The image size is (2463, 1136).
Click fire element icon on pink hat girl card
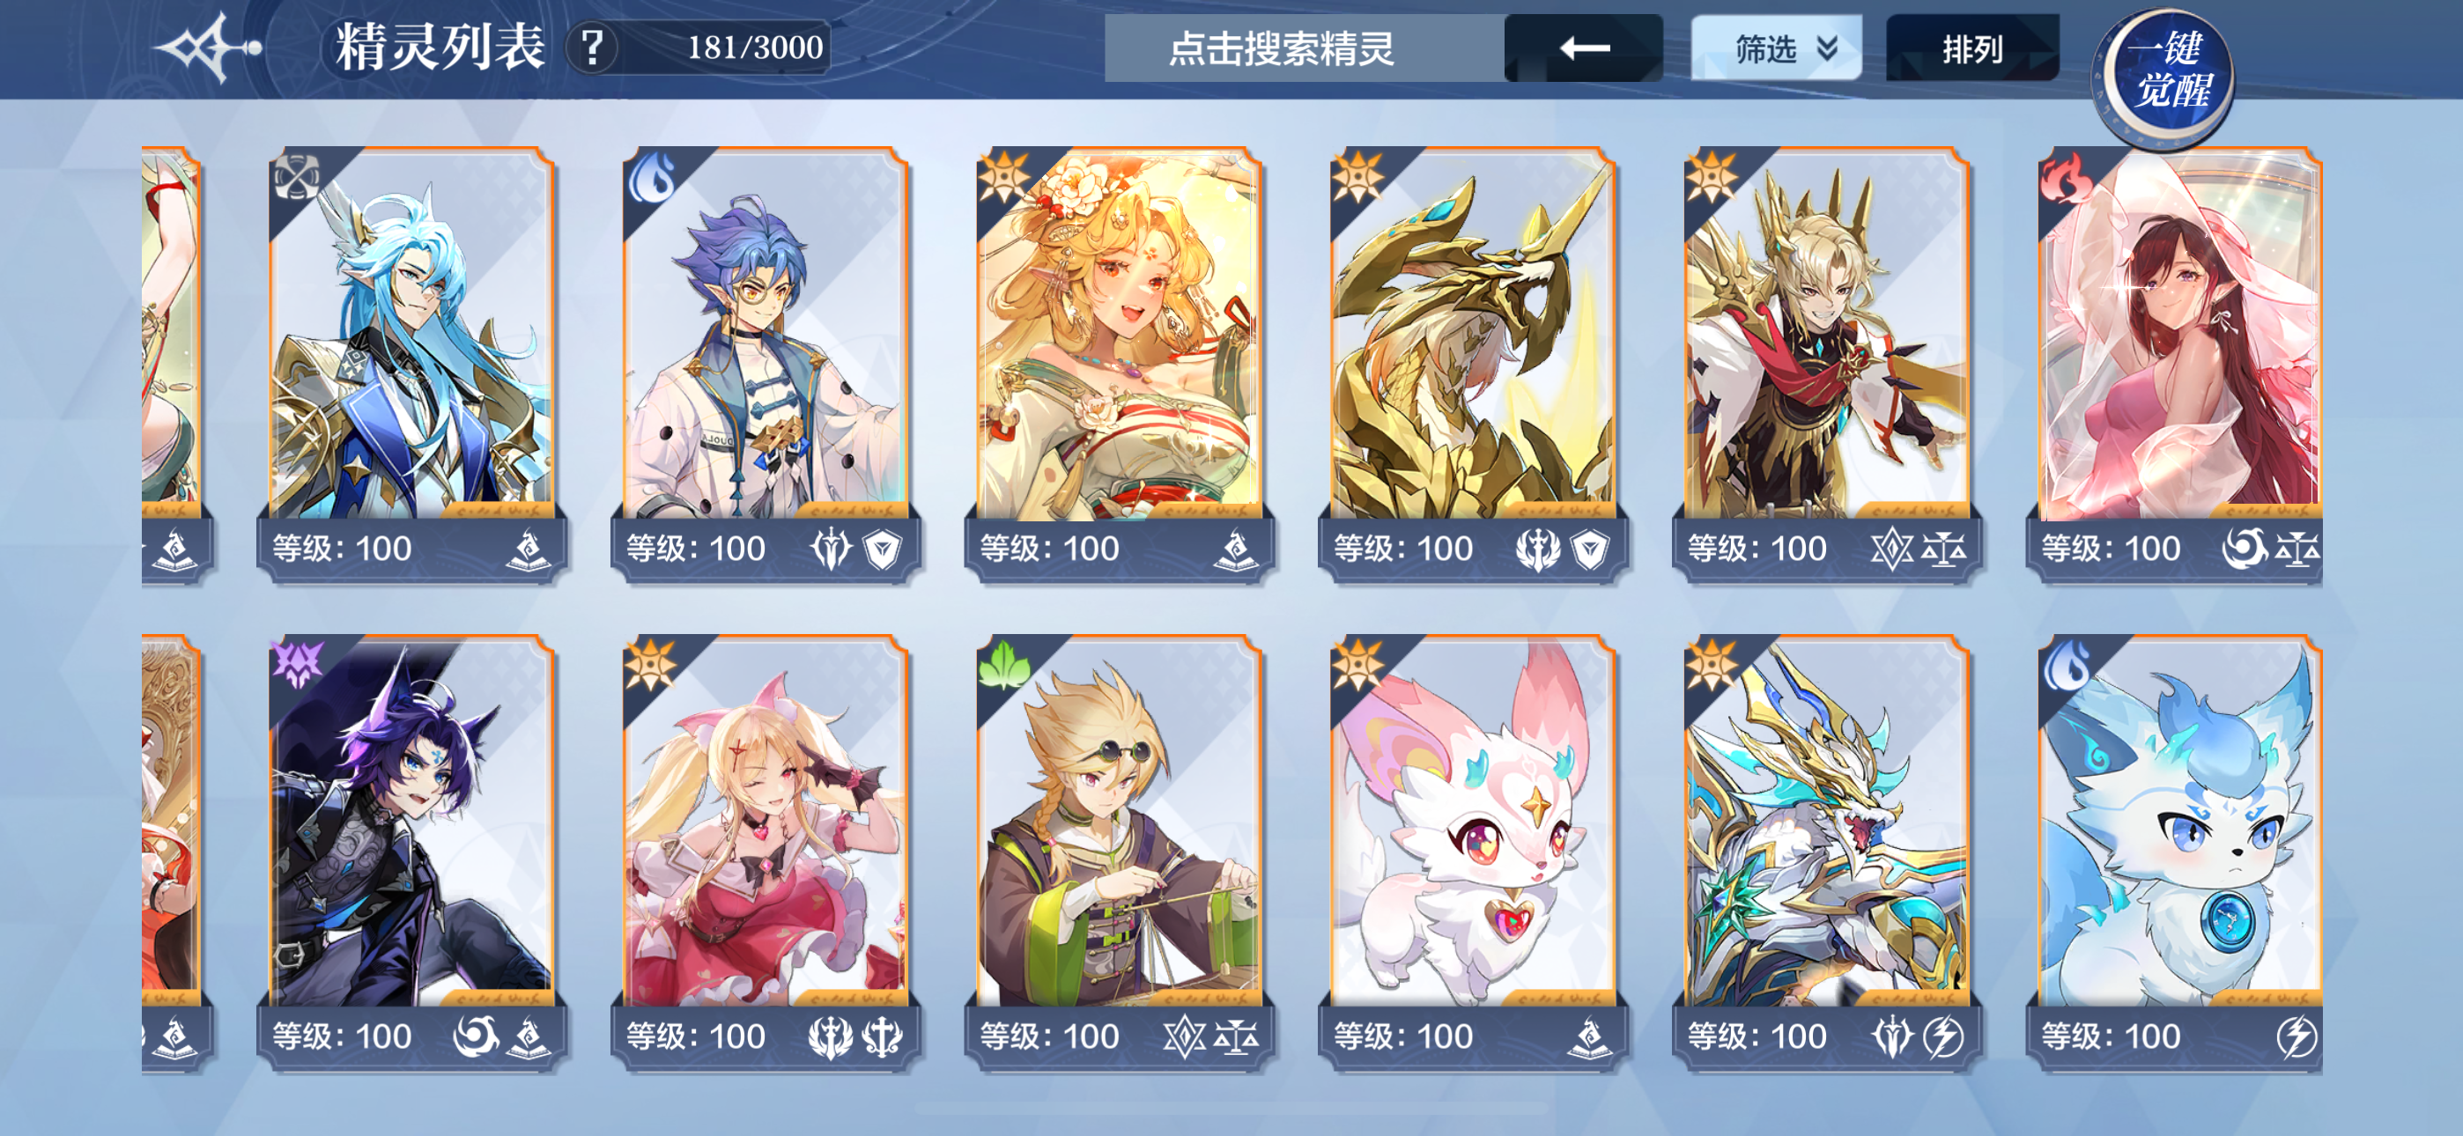pos(2065,179)
